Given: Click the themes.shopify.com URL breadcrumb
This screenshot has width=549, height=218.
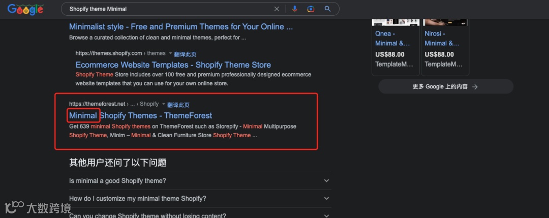Looking at the screenshot, I should pyautogui.click(x=120, y=53).
